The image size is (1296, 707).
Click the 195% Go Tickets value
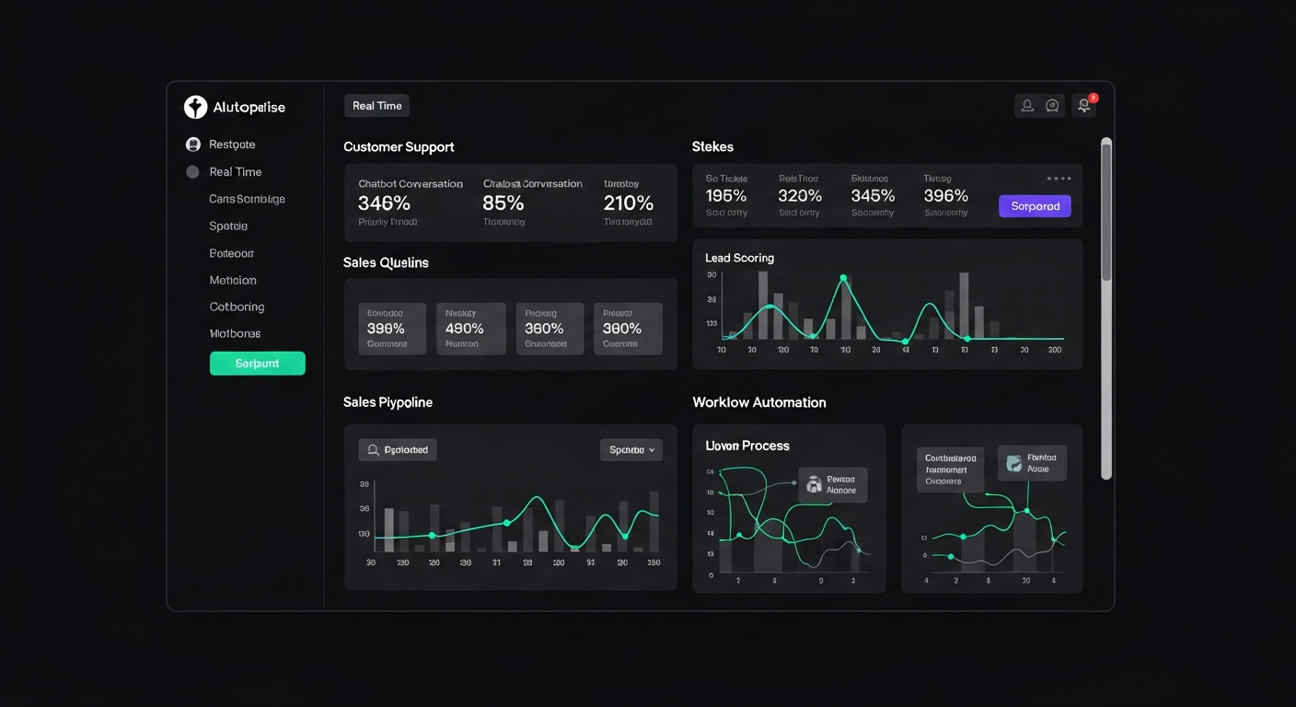click(726, 196)
